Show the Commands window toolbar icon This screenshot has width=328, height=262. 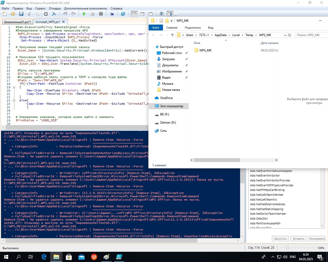point(162,14)
